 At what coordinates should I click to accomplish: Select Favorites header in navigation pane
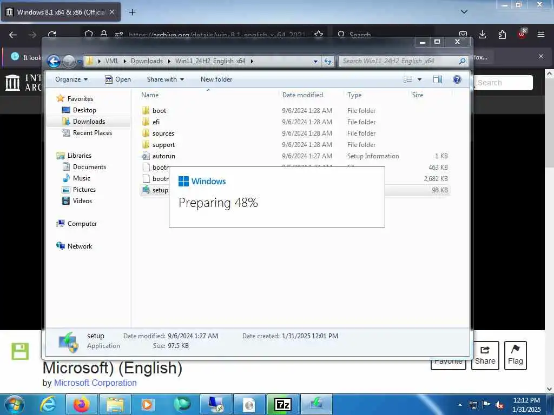coord(80,98)
